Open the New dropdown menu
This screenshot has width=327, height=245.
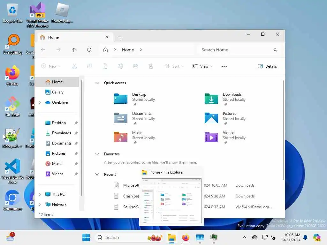click(x=51, y=66)
